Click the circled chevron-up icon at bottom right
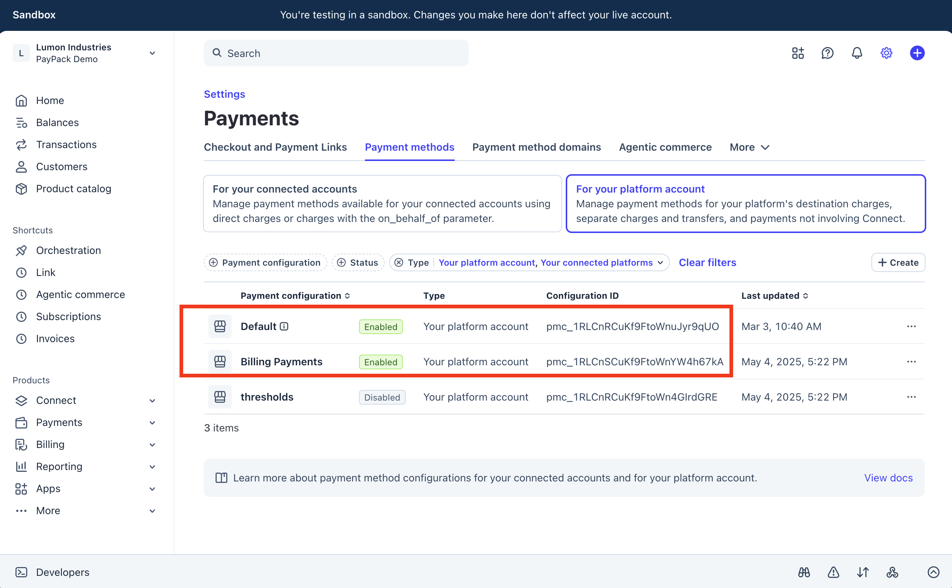The height and width of the screenshot is (588, 952). point(933,572)
